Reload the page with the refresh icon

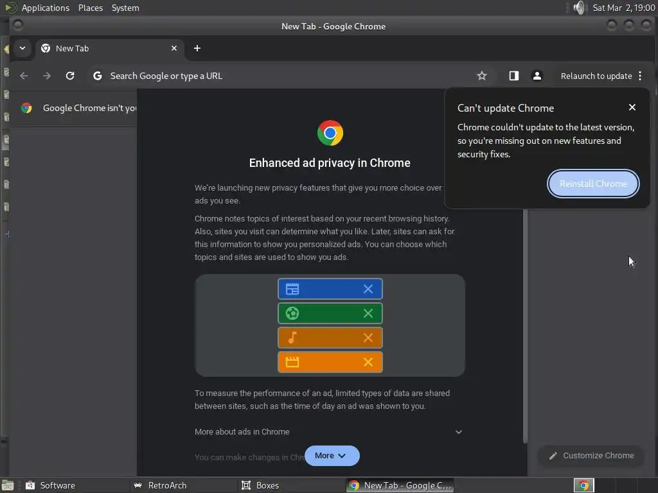point(70,76)
